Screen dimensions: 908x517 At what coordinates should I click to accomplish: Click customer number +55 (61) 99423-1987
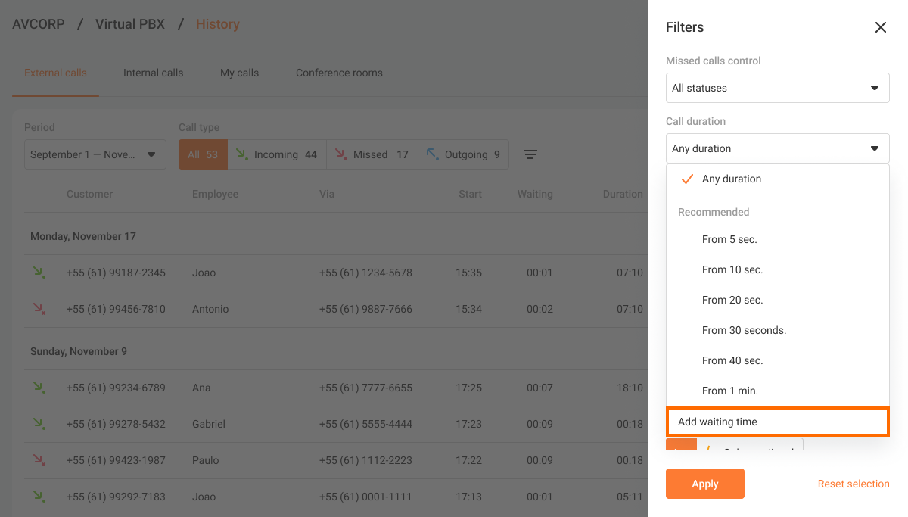[116, 460]
